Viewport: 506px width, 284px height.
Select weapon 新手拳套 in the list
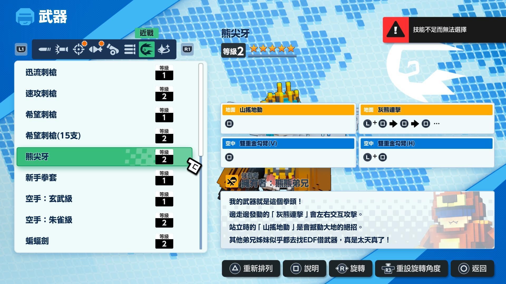[104, 178]
